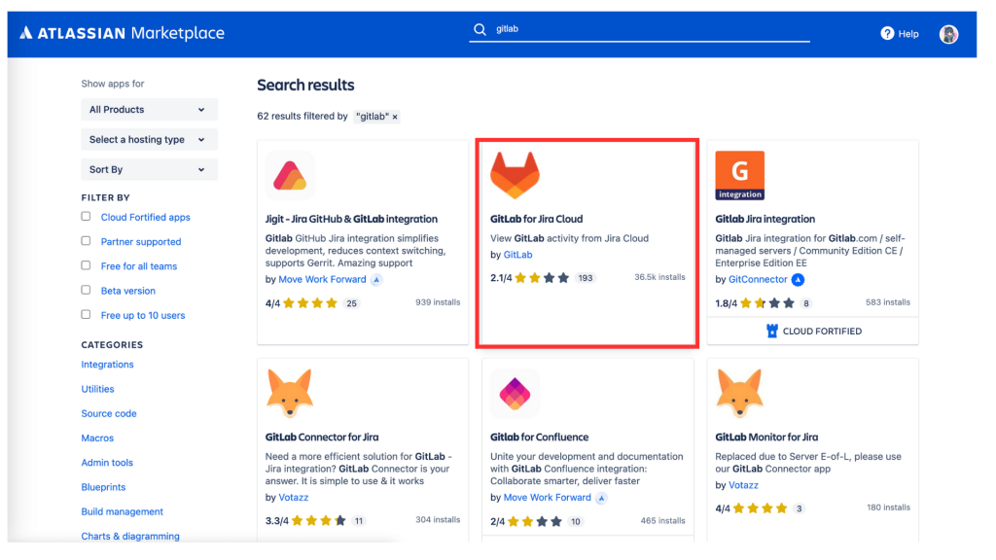
Task: Open the Select a hosting type dropdown
Action: coord(149,140)
